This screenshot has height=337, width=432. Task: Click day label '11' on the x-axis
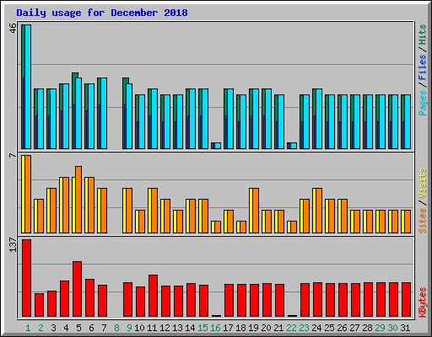(x=152, y=328)
